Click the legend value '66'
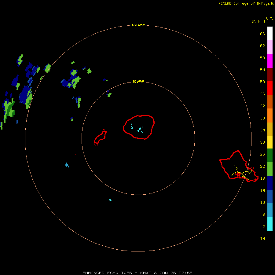 [262, 34]
